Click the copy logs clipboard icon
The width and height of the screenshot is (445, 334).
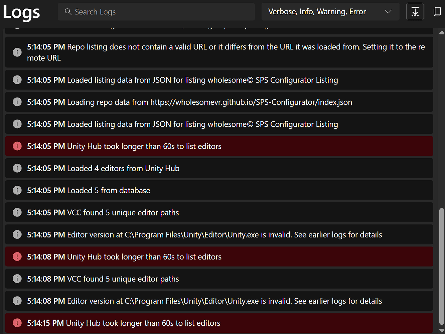tap(437, 12)
